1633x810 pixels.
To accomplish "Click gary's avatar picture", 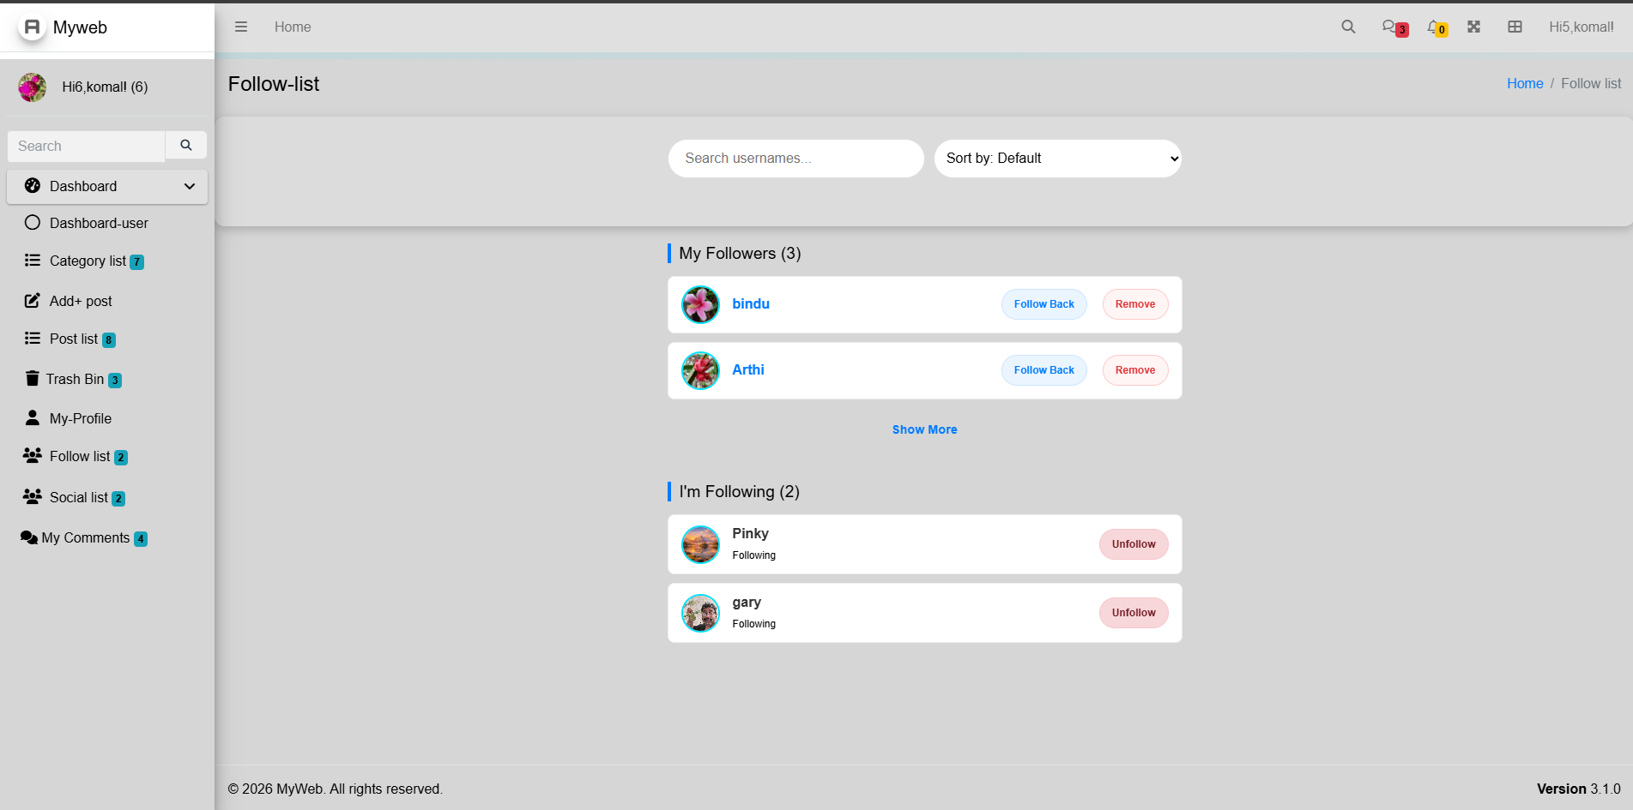I will pyautogui.click(x=700, y=613).
